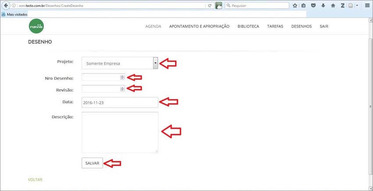373x191 pixels.
Task: Bookmark this page with the star icon
Action: [295, 6]
